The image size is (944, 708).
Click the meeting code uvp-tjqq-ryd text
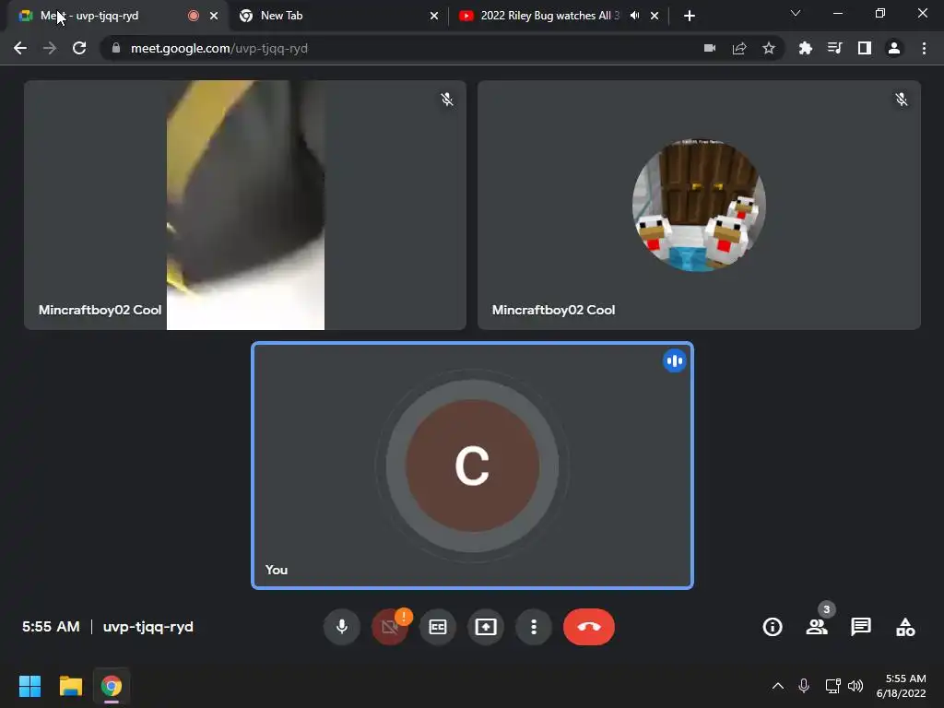[x=148, y=627]
